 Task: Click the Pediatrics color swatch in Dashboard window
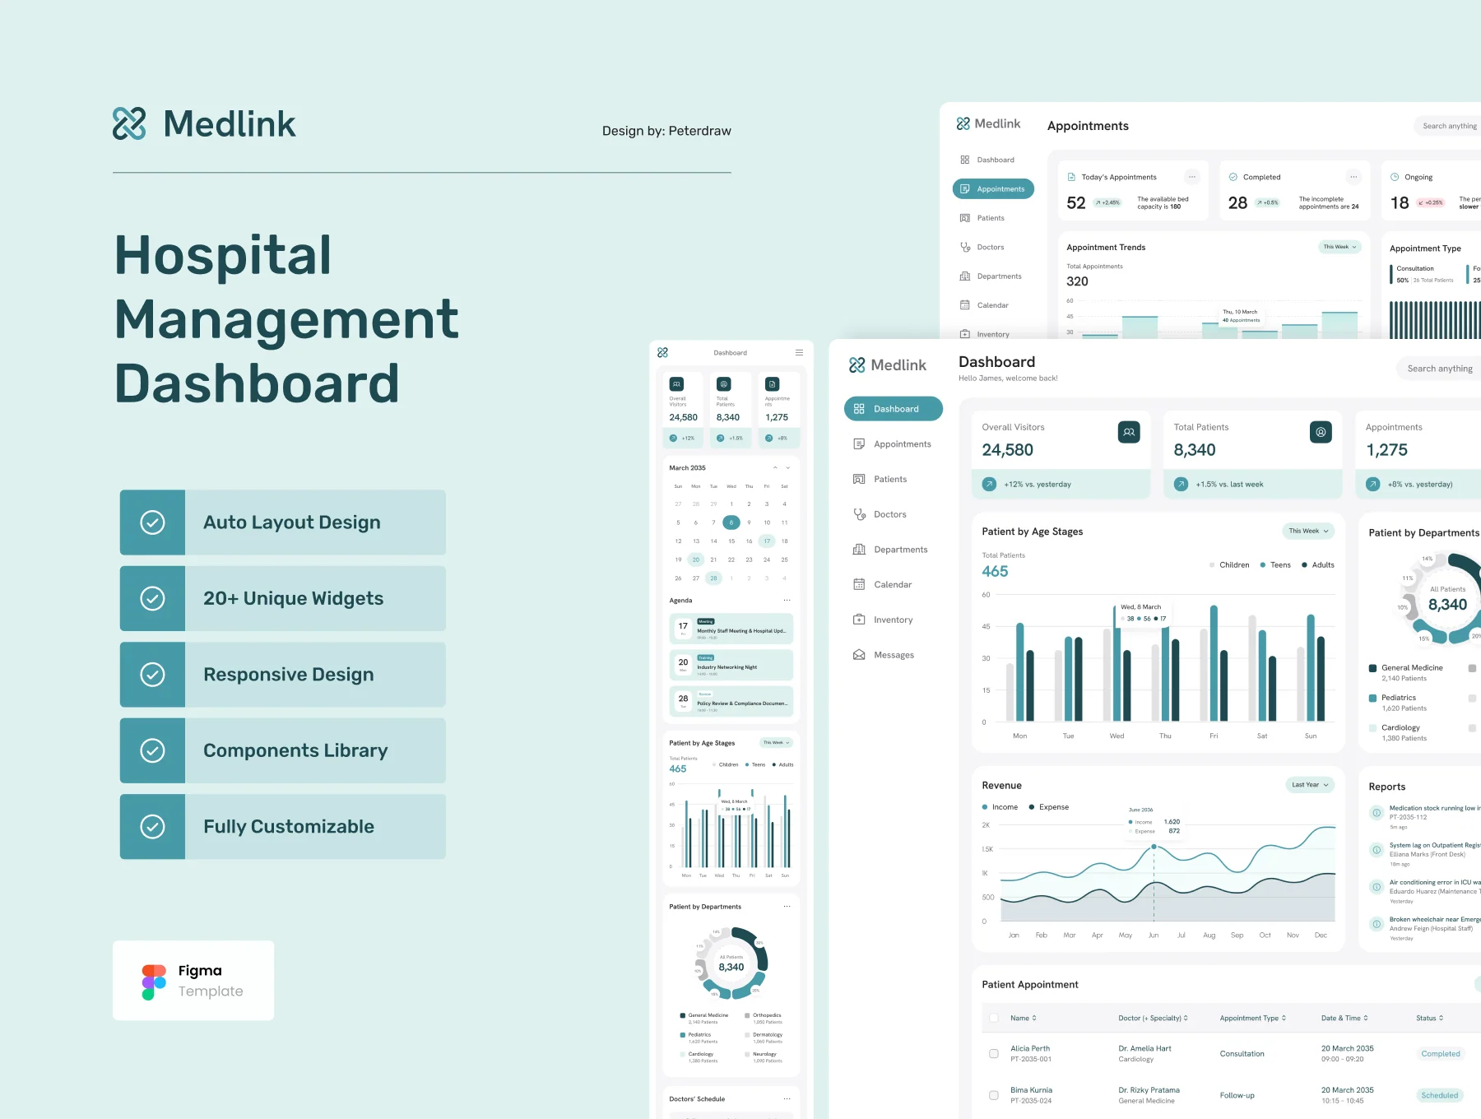pos(1372,698)
